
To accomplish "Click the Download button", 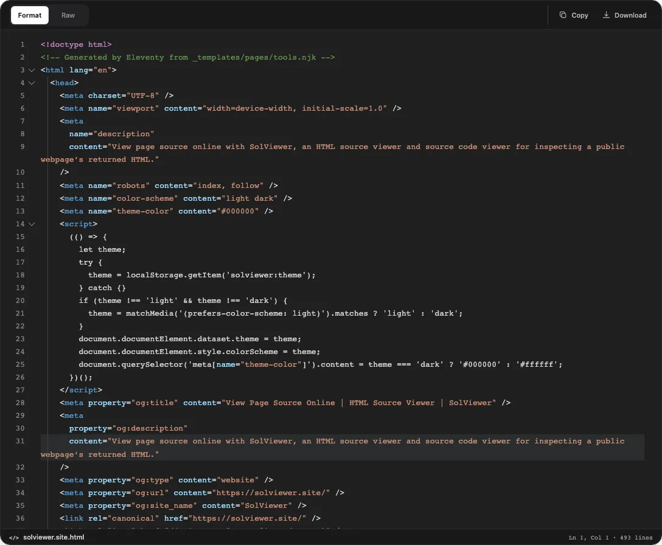I will (x=624, y=15).
